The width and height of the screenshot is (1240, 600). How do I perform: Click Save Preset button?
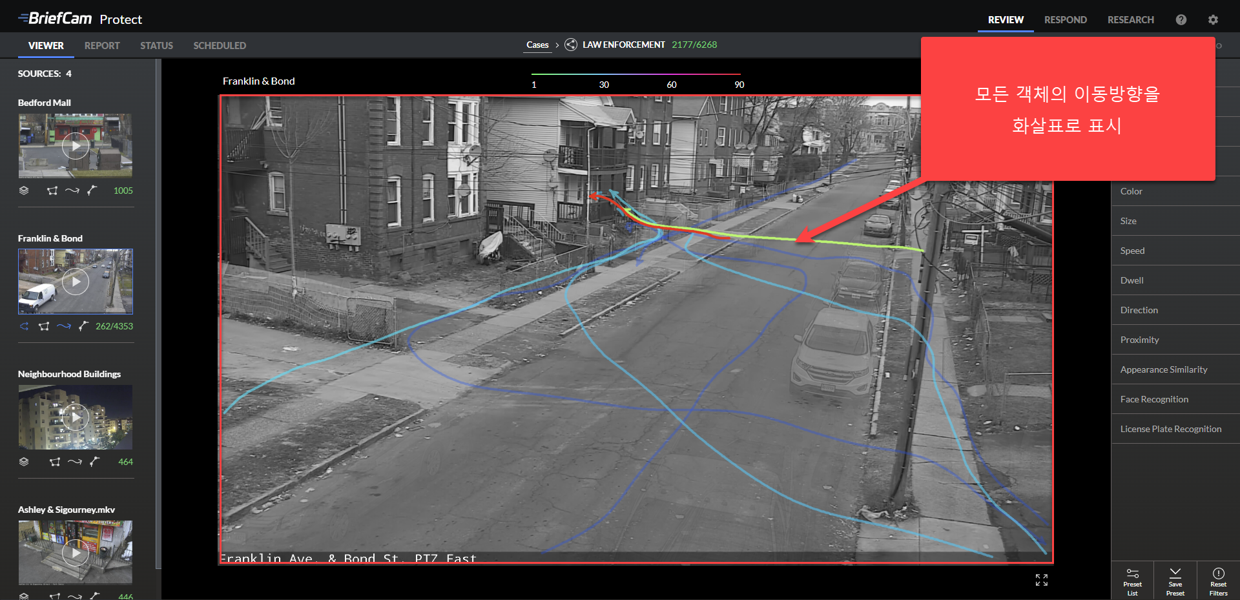(1175, 581)
